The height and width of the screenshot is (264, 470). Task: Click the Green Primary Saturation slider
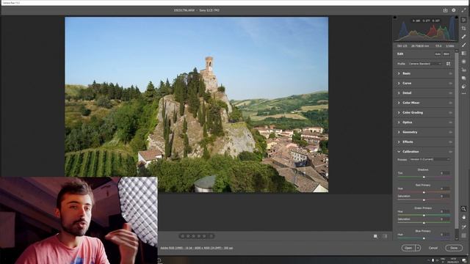[x=424, y=223]
